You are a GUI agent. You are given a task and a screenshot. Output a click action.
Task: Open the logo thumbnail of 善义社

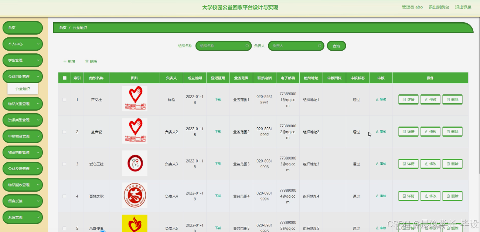coord(135,99)
